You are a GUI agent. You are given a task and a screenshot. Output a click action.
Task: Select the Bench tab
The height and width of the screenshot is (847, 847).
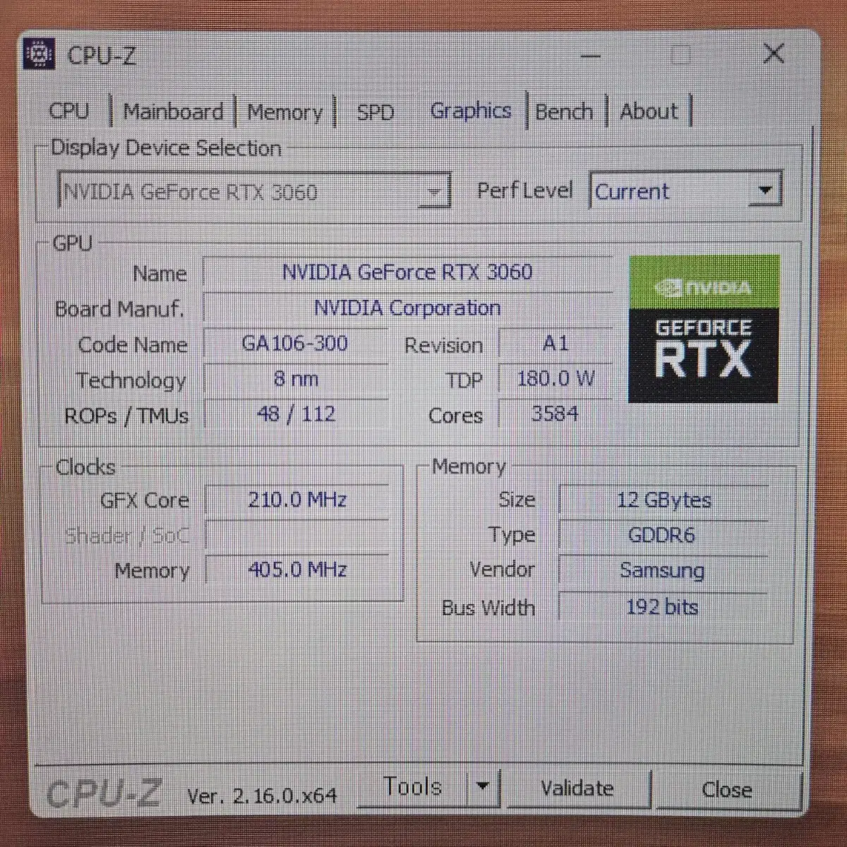coord(563,111)
